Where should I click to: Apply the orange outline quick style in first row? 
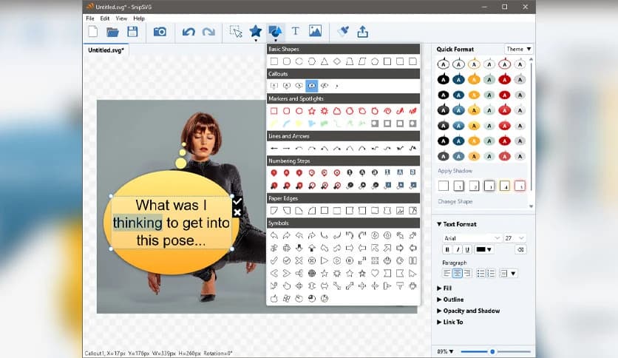click(474, 64)
